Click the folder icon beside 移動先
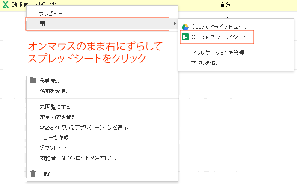This screenshot has height=184, width=297. (x=33, y=80)
